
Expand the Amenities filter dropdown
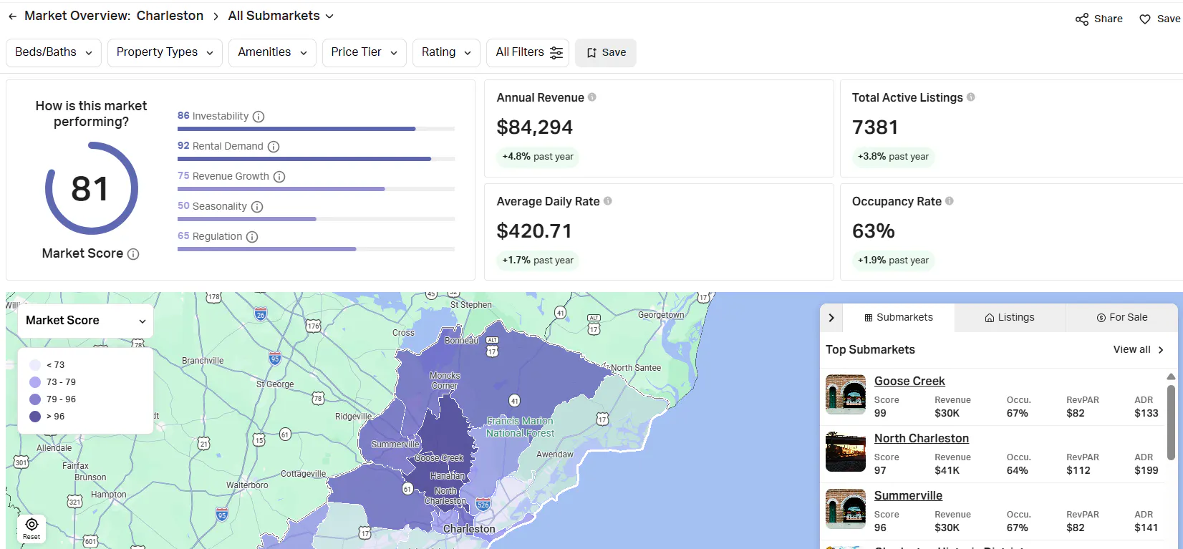(272, 52)
